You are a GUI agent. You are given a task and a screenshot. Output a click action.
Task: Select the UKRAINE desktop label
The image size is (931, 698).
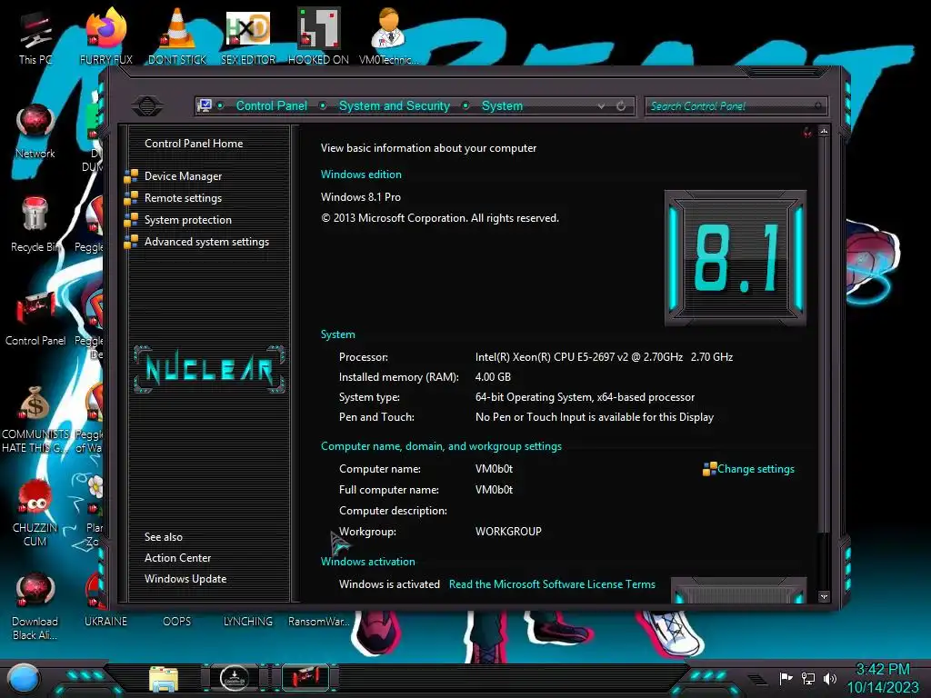pyautogui.click(x=105, y=621)
